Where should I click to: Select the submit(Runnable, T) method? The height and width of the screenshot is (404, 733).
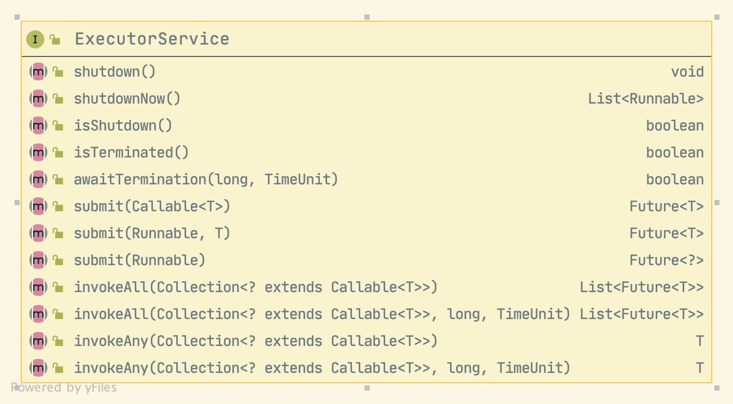(152, 234)
